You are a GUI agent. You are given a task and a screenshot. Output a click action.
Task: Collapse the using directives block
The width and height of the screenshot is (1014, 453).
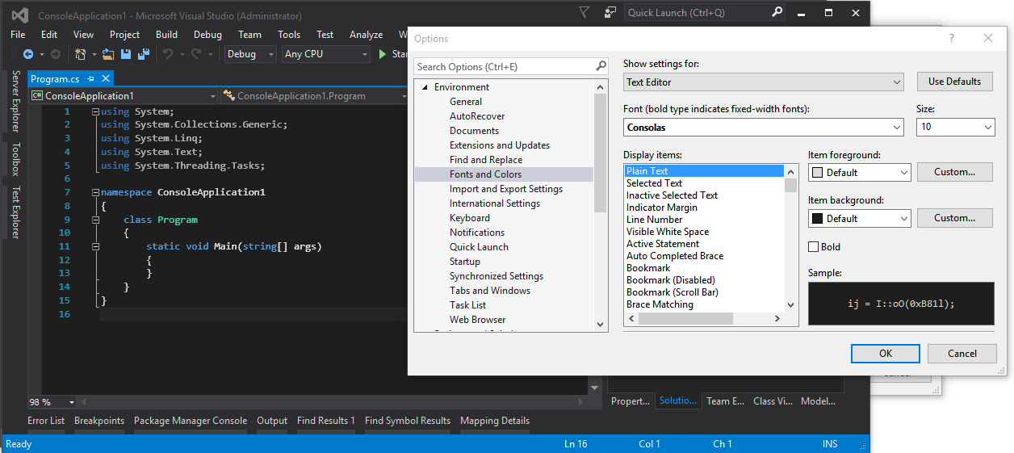click(x=96, y=111)
